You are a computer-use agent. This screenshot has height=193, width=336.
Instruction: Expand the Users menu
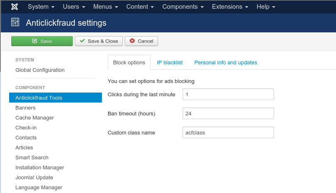click(x=74, y=7)
